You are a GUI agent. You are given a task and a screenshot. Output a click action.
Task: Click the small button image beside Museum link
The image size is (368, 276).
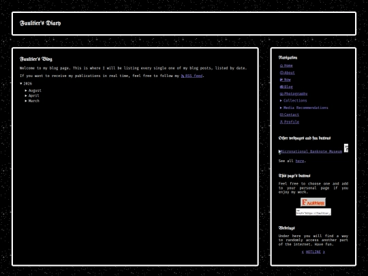coord(346,148)
